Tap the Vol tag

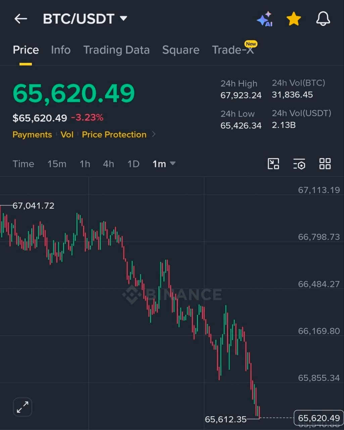[67, 134]
